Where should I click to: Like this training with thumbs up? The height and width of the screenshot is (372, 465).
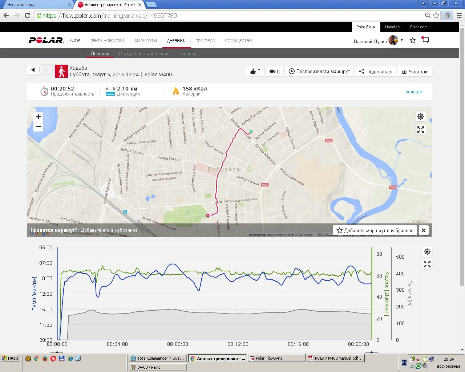pos(255,72)
